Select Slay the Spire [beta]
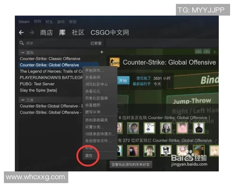The height and width of the screenshot is (187, 234). (x=38, y=90)
